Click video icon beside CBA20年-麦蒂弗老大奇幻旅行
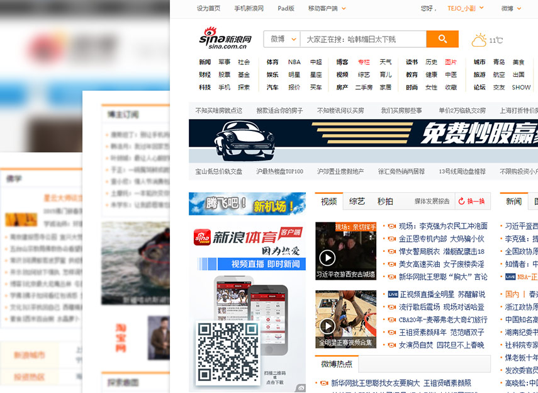Screen dimensions: 538x393 tap(392, 320)
